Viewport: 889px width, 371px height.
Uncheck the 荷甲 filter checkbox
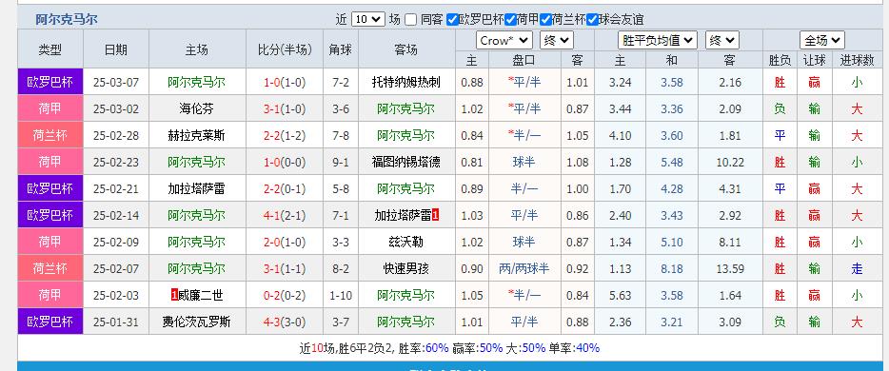(x=510, y=19)
